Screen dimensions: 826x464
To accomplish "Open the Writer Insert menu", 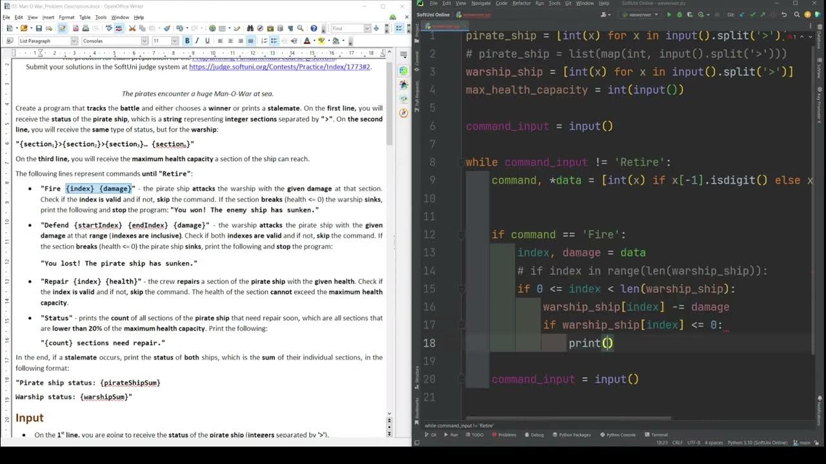I will point(48,17).
